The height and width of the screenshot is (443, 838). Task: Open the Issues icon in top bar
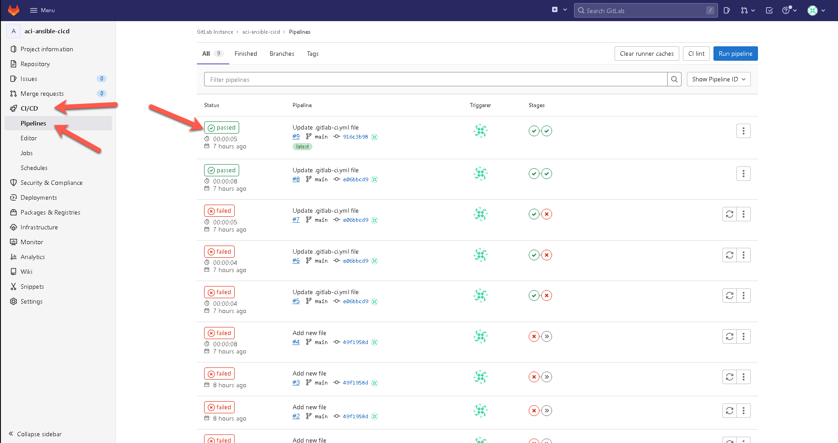[727, 10]
